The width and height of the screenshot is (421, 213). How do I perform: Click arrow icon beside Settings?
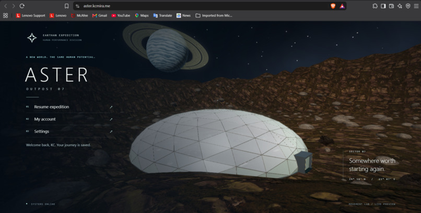(x=111, y=132)
